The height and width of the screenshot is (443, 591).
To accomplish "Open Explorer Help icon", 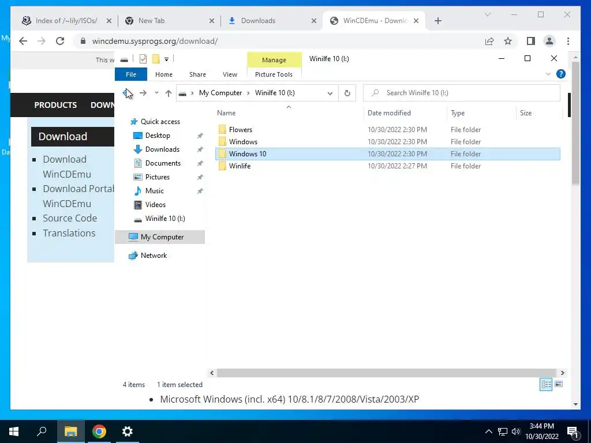I will (x=561, y=74).
